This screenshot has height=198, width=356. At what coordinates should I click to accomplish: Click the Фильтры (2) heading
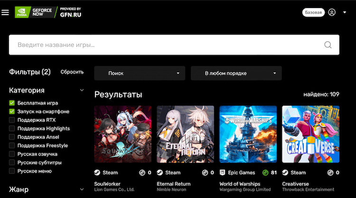[x=30, y=72]
